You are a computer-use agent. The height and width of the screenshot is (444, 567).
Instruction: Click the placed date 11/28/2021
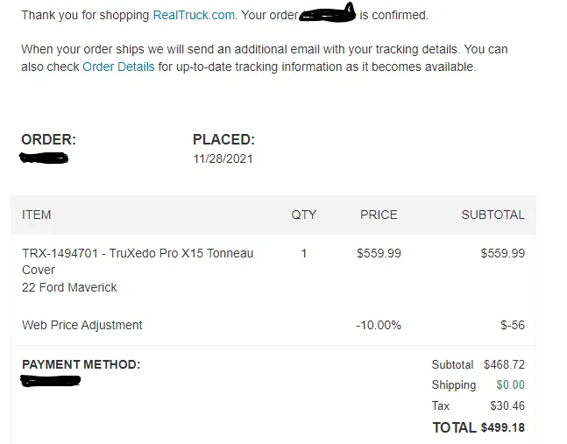pos(223,159)
